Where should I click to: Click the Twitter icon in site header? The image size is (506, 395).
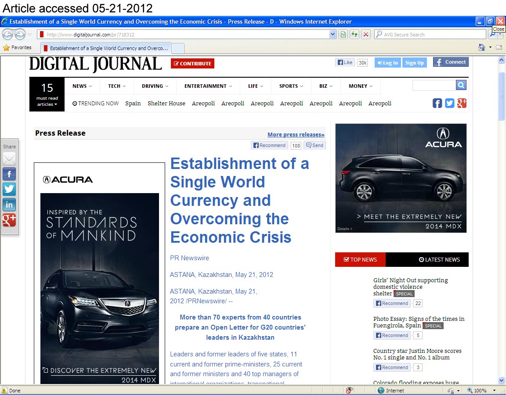pyautogui.click(x=449, y=103)
